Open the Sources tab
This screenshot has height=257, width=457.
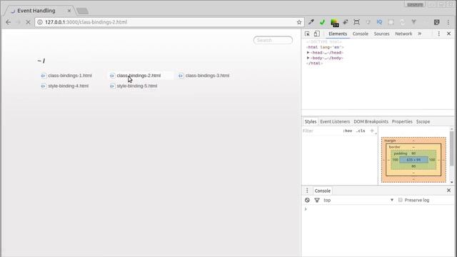tap(381, 34)
